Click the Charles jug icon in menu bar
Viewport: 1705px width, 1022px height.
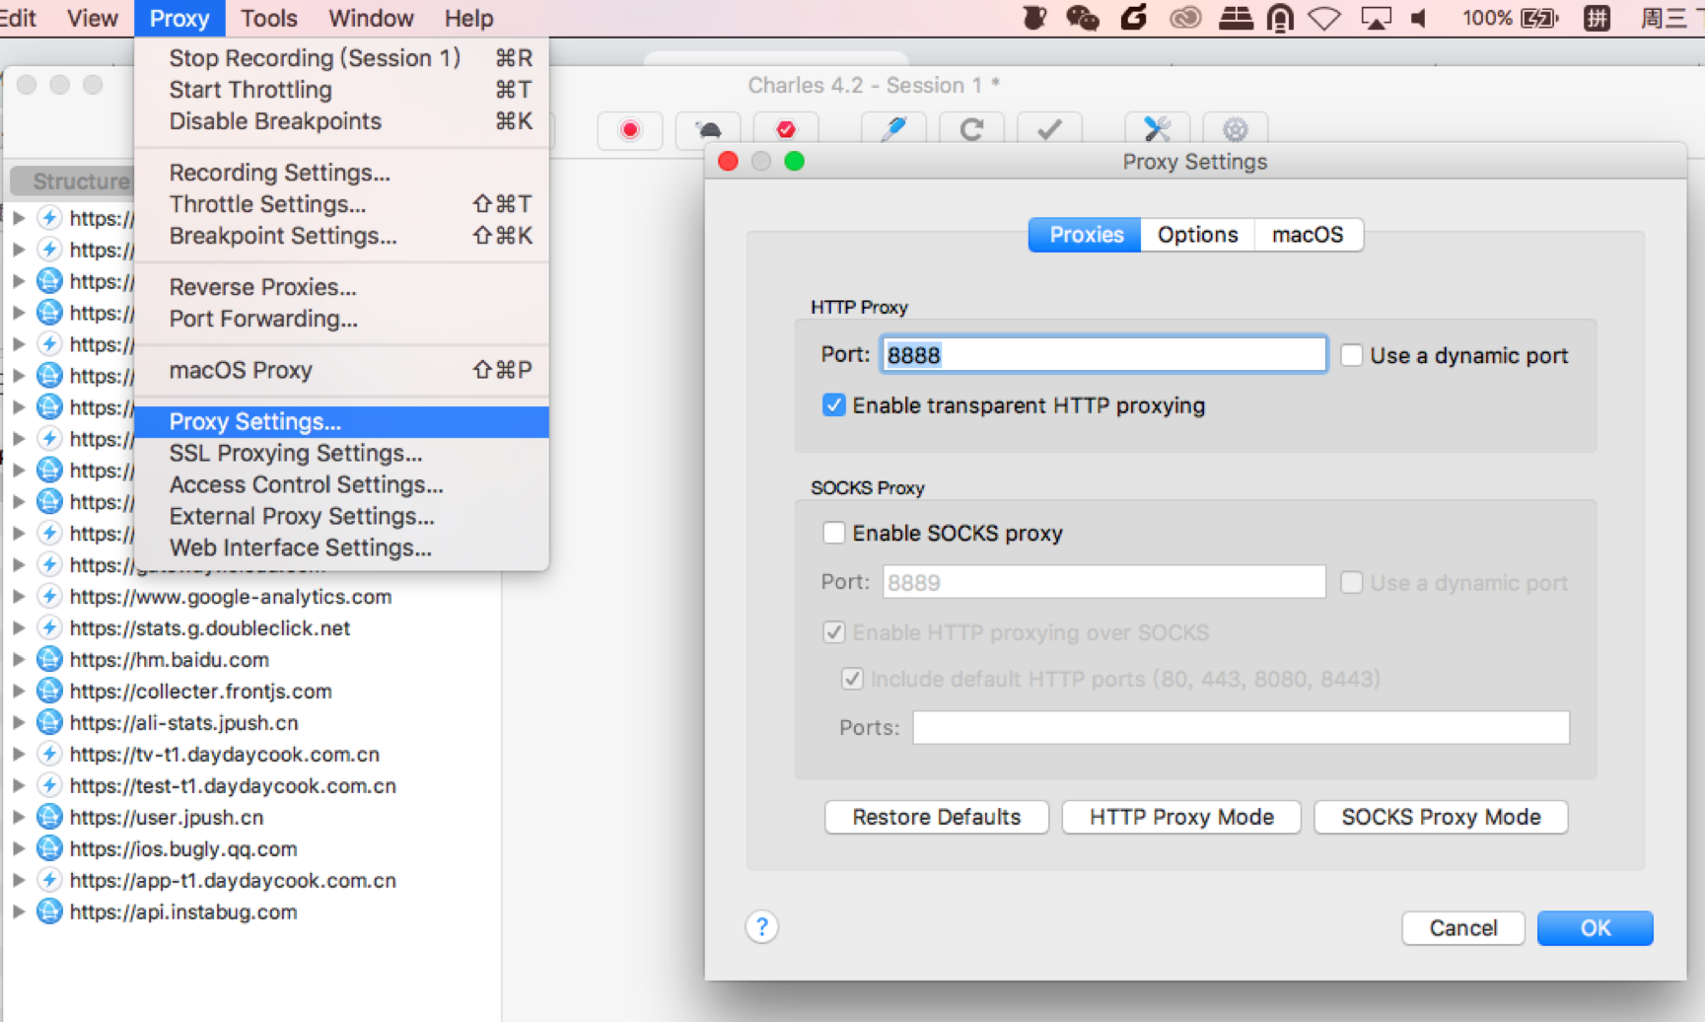[1034, 18]
